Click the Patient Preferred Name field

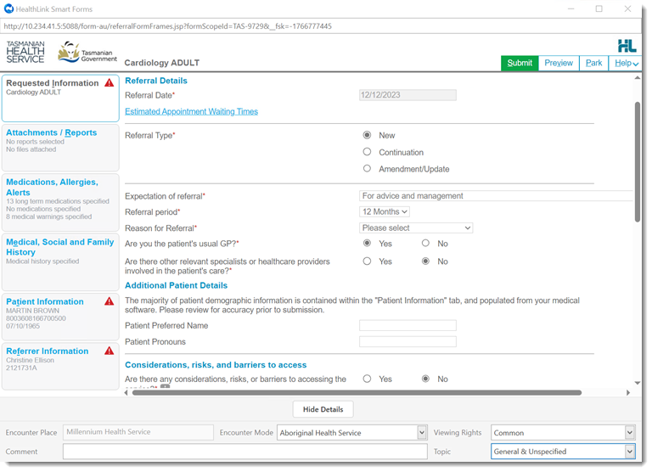tap(407, 325)
